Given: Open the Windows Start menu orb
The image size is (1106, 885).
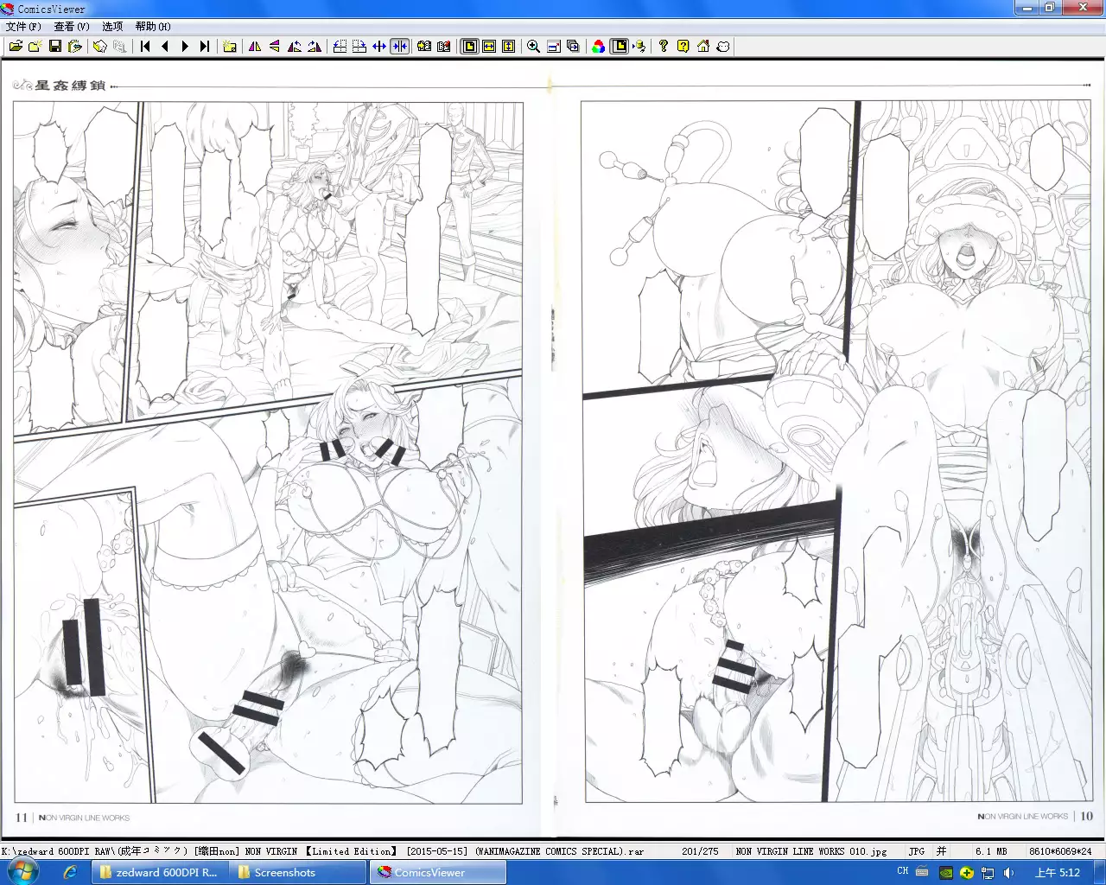Looking at the screenshot, I should tap(22, 872).
